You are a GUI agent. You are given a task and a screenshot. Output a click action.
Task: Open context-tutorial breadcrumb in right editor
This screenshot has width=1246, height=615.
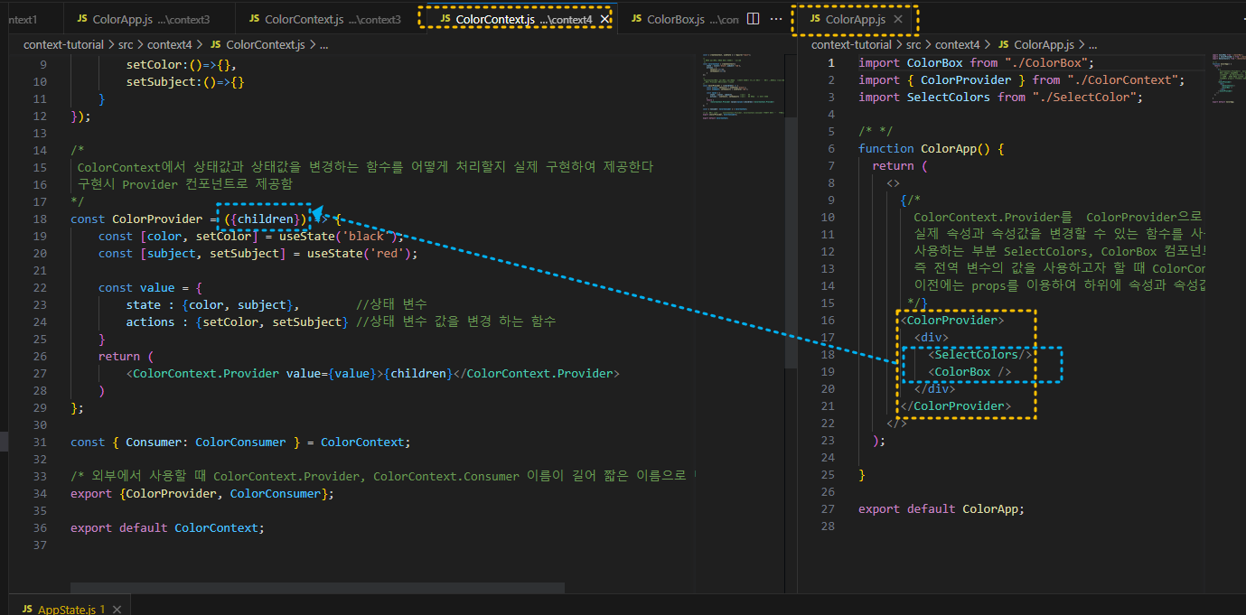[x=853, y=43]
